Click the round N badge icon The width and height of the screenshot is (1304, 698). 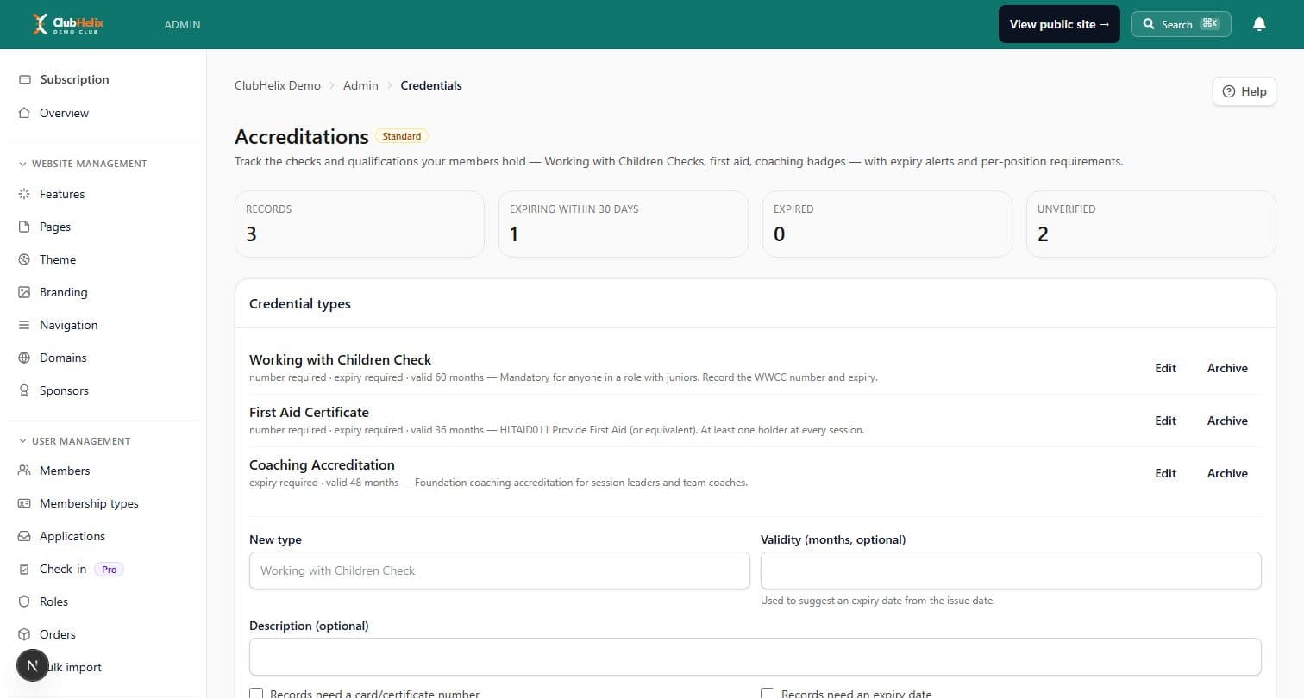[x=33, y=665]
